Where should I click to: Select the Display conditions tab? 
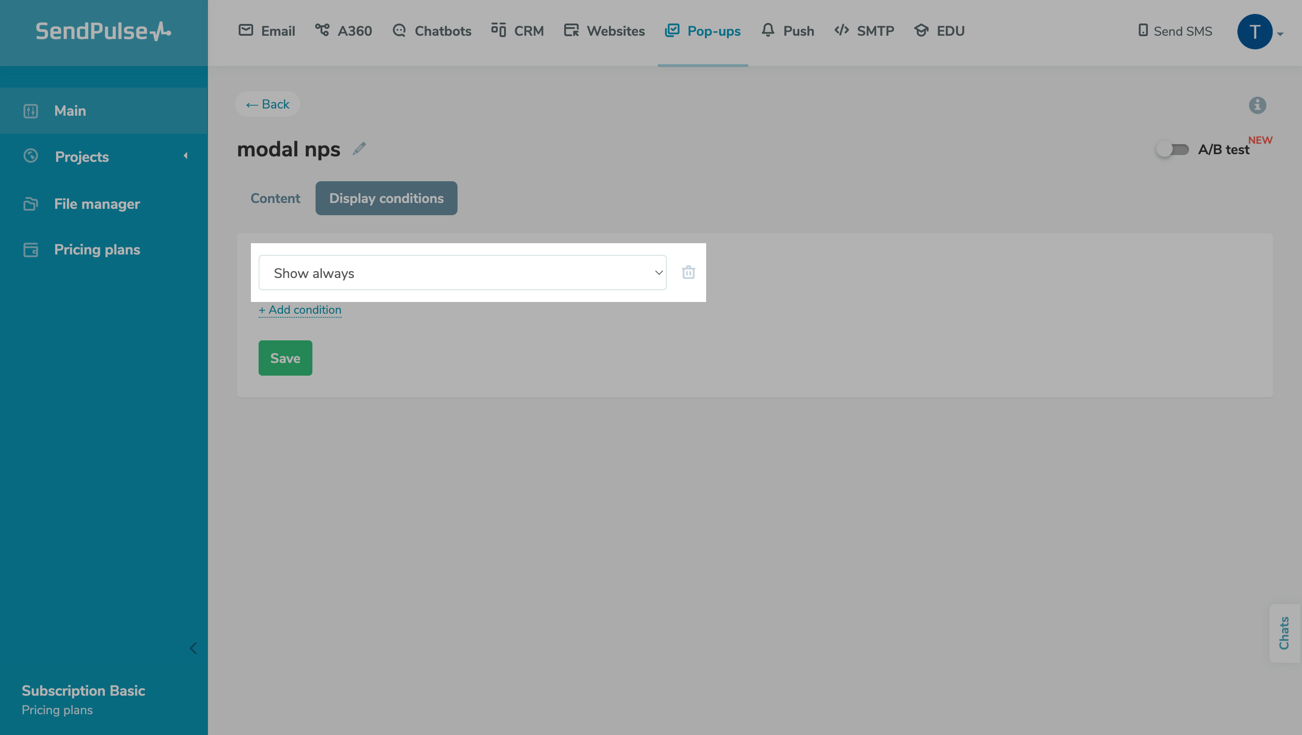tap(386, 198)
